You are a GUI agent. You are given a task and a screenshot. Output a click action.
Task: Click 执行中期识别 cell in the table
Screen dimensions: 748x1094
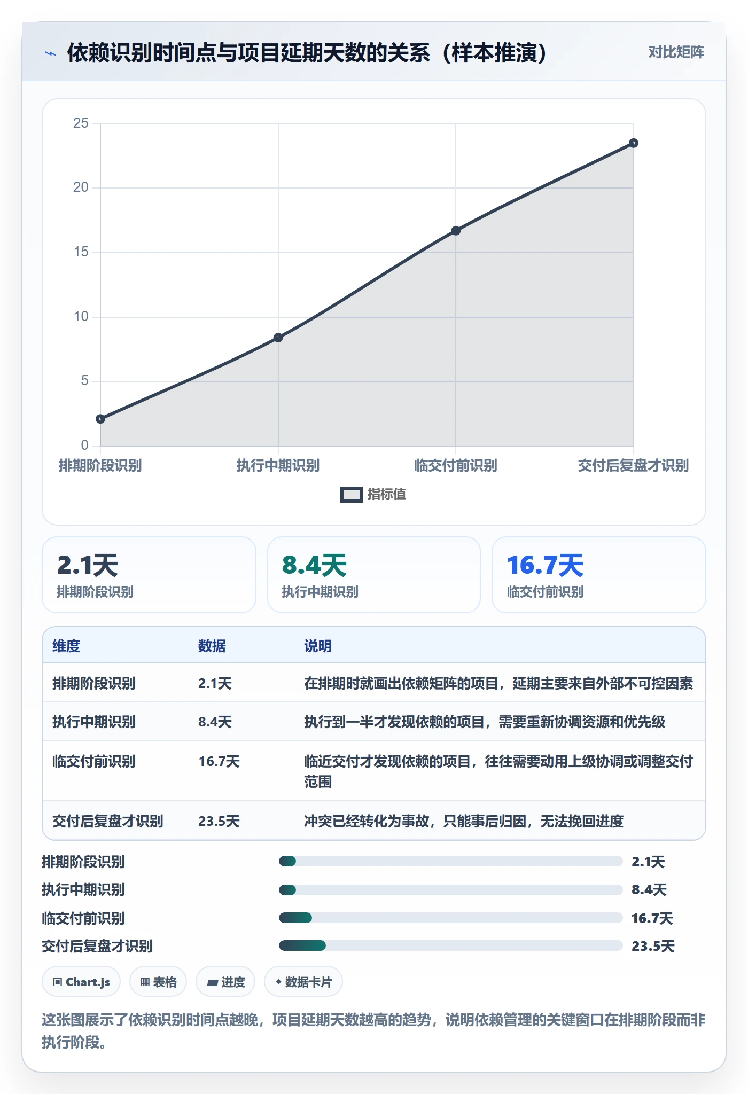(94, 722)
